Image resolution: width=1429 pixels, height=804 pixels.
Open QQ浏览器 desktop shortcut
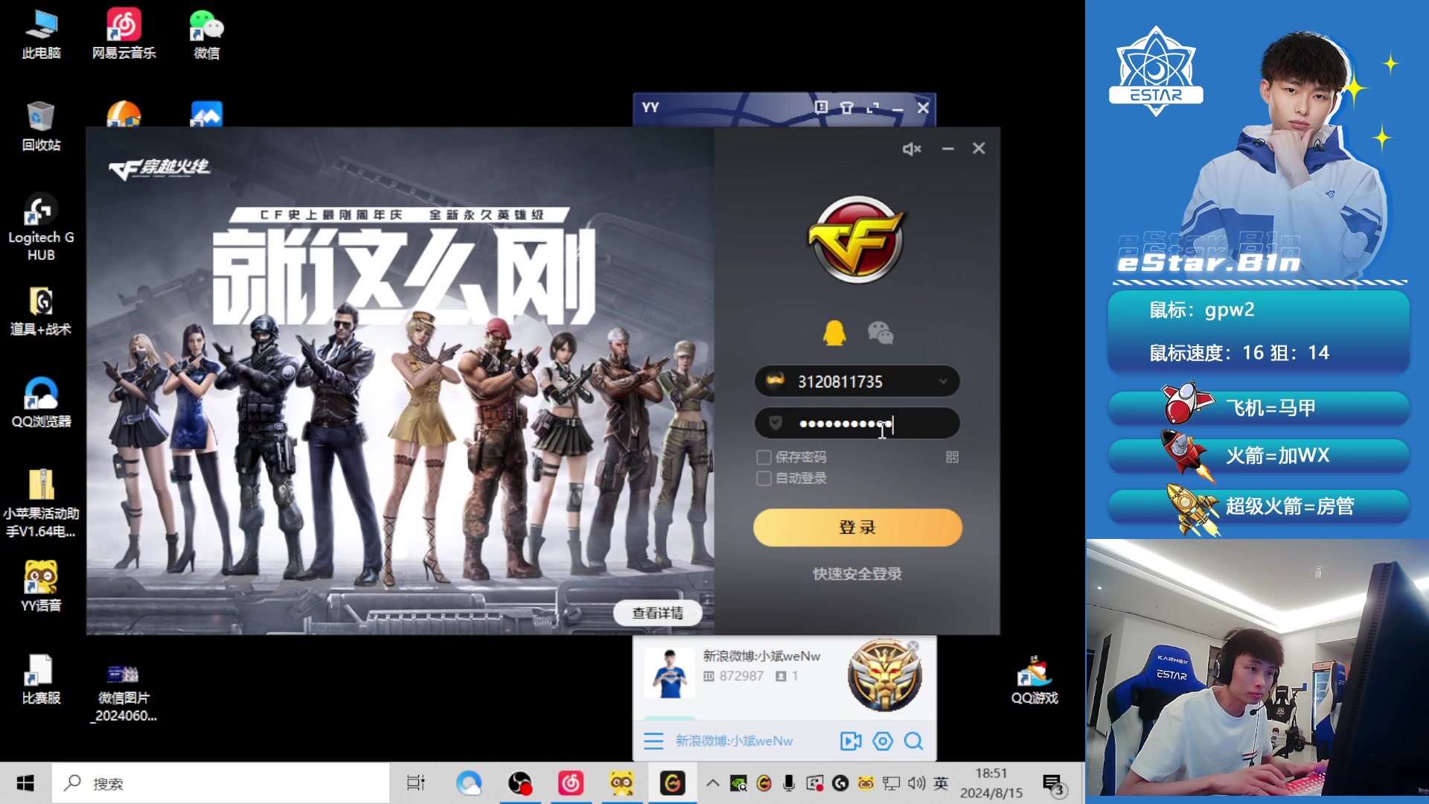coord(41,403)
